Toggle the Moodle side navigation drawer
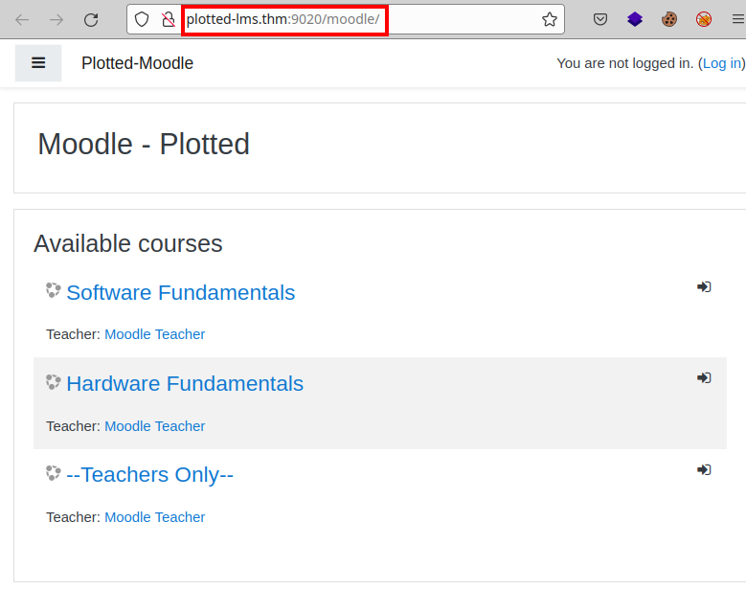746x590 pixels. (38, 63)
